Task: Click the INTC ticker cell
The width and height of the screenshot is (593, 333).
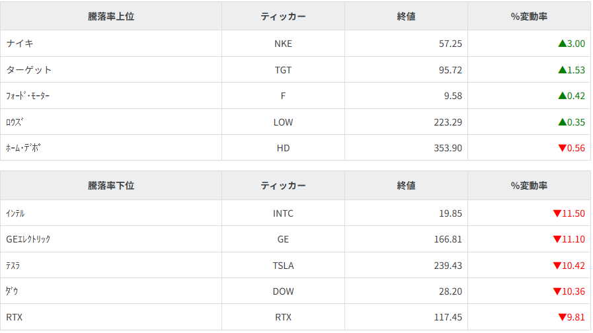Action: coord(283,213)
